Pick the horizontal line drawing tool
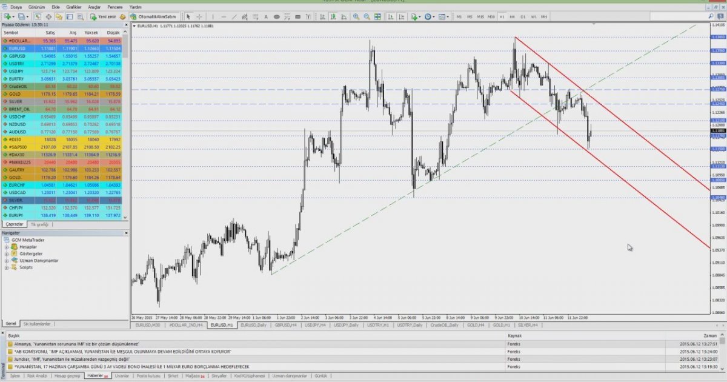 (x=224, y=16)
